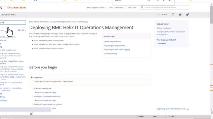This screenshot has height=119, width=213.
Task: Click the next page arrows icon
Action: coord(188,109)
